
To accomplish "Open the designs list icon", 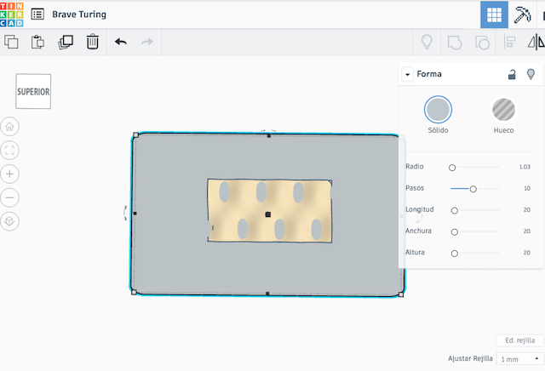I will pyautogui.click(x=37, y=14).
